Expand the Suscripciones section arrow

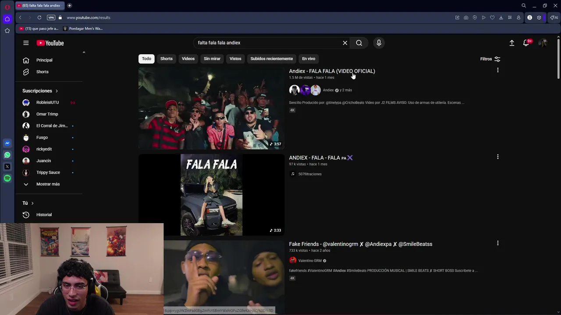[57, 91]
